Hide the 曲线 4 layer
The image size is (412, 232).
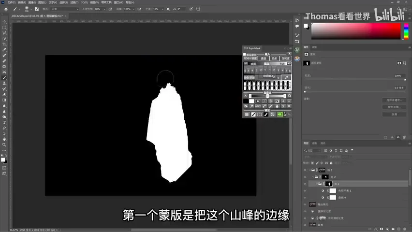[x=305, y=198]
